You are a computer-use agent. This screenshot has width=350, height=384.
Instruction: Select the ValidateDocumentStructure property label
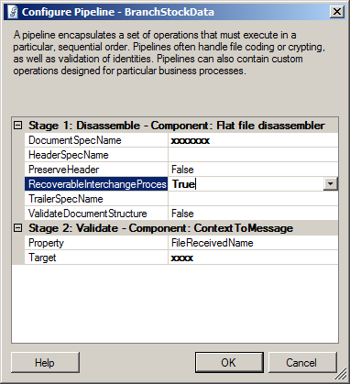coord(96,214)
